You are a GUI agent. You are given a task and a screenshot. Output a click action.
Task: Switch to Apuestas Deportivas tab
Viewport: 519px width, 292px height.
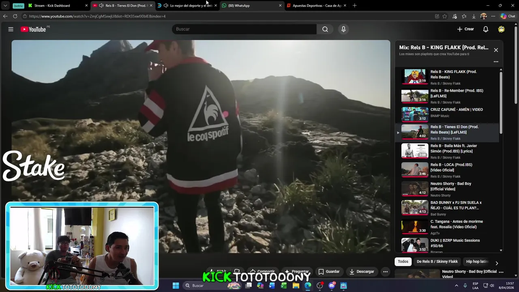pos(317,6)
